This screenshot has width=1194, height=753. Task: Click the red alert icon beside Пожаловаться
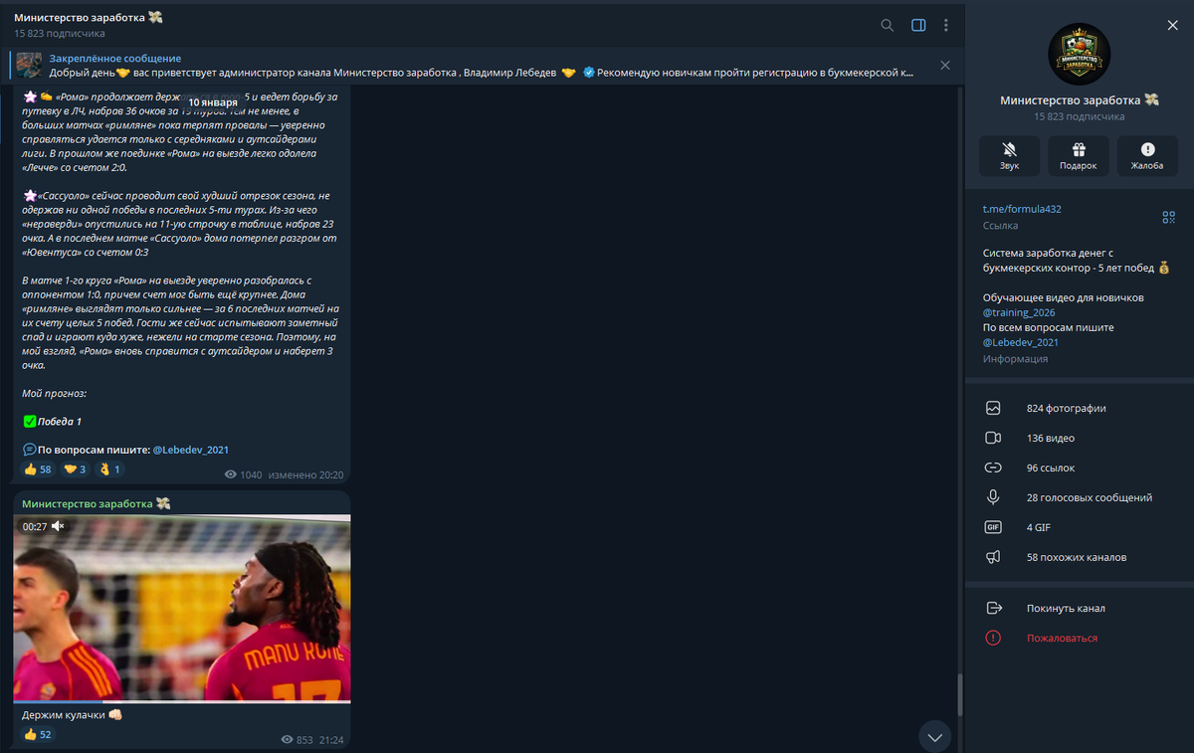pos(993,638)
